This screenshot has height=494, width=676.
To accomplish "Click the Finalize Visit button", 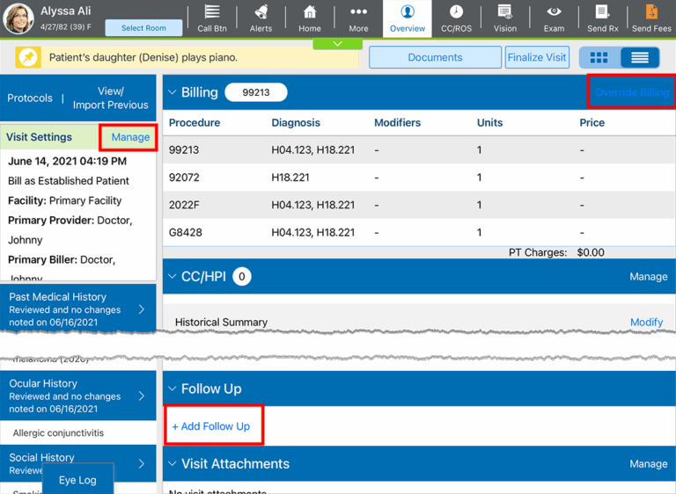I will click(x=537, y=58).
